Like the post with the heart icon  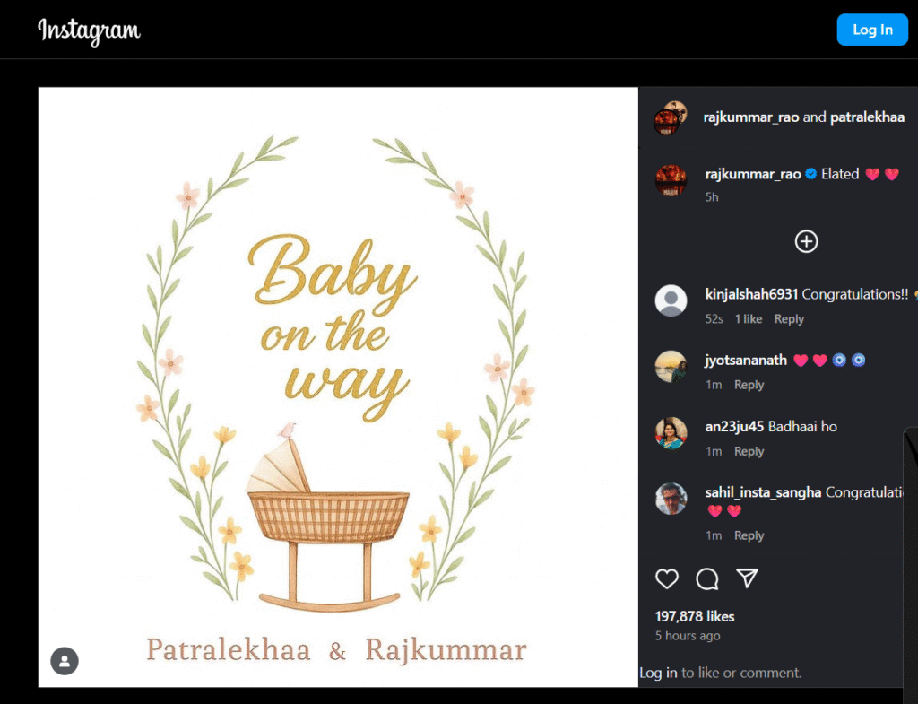[667, 578]
